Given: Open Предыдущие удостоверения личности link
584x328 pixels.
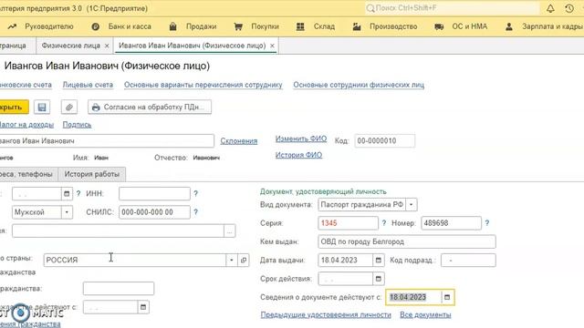Looking at the screenshot, I should coord(326,314).
